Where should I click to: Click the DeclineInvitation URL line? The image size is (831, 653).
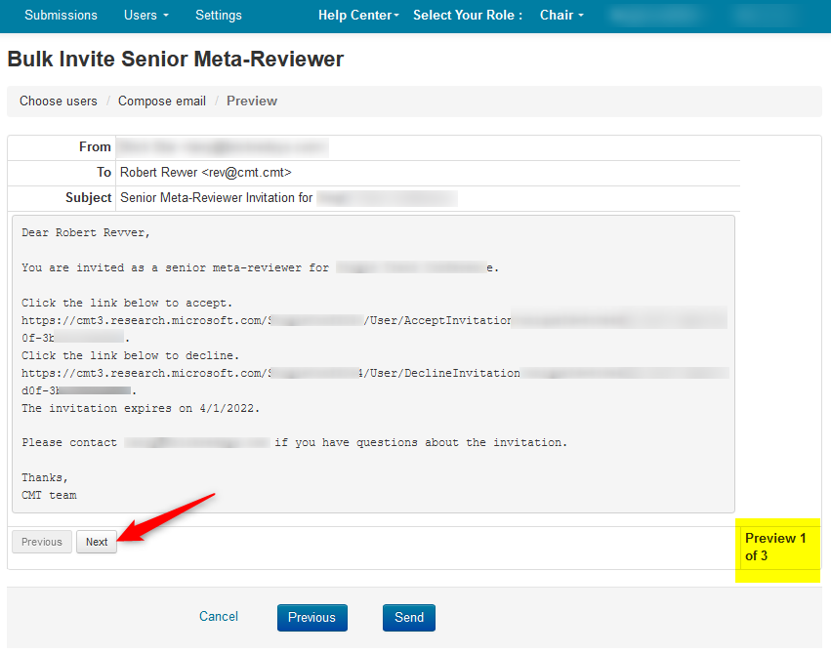pyautogui.click(x=375, y=374)
